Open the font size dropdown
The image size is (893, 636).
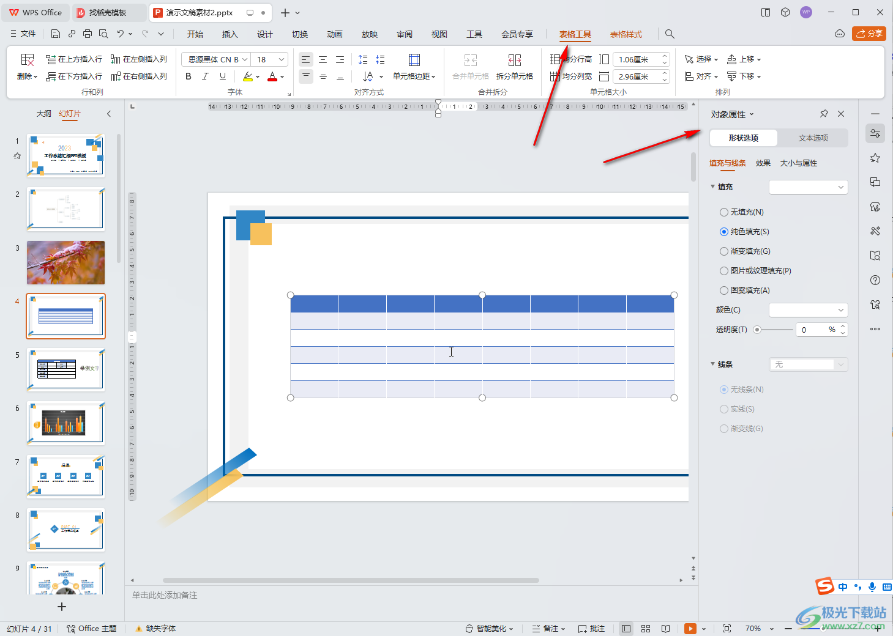click(x=282, y=59)
